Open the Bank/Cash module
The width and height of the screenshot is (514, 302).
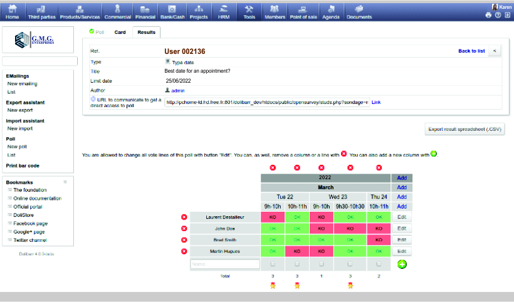coord(168,11)
